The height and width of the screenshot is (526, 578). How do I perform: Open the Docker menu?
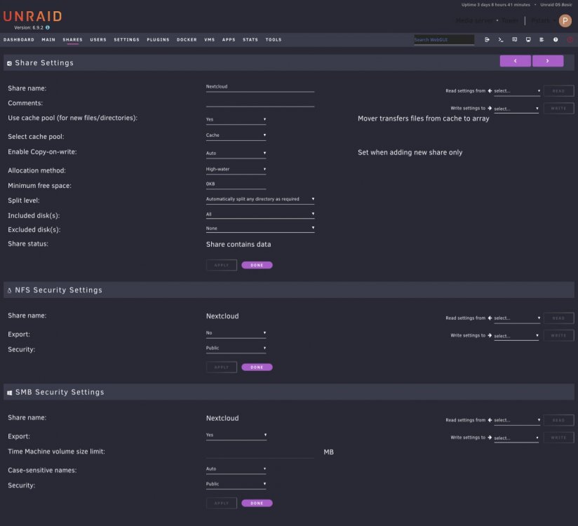pyautogui.click(x=187, y=39)
